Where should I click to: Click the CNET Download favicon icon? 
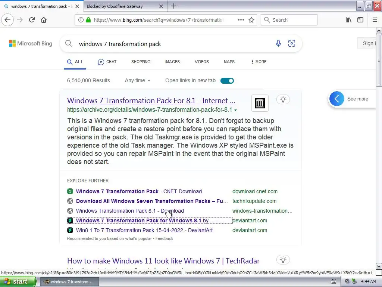(70, 191)
